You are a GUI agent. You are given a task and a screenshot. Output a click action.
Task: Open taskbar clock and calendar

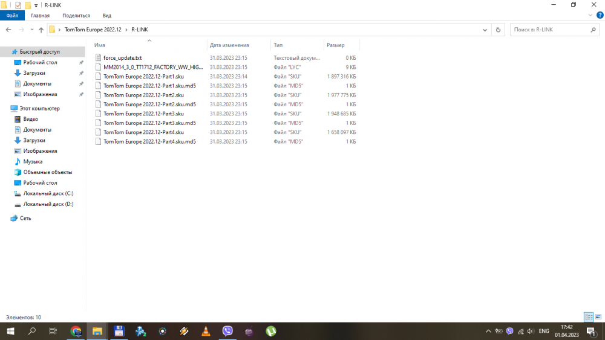pyautogui.click(x=567, y=331)
